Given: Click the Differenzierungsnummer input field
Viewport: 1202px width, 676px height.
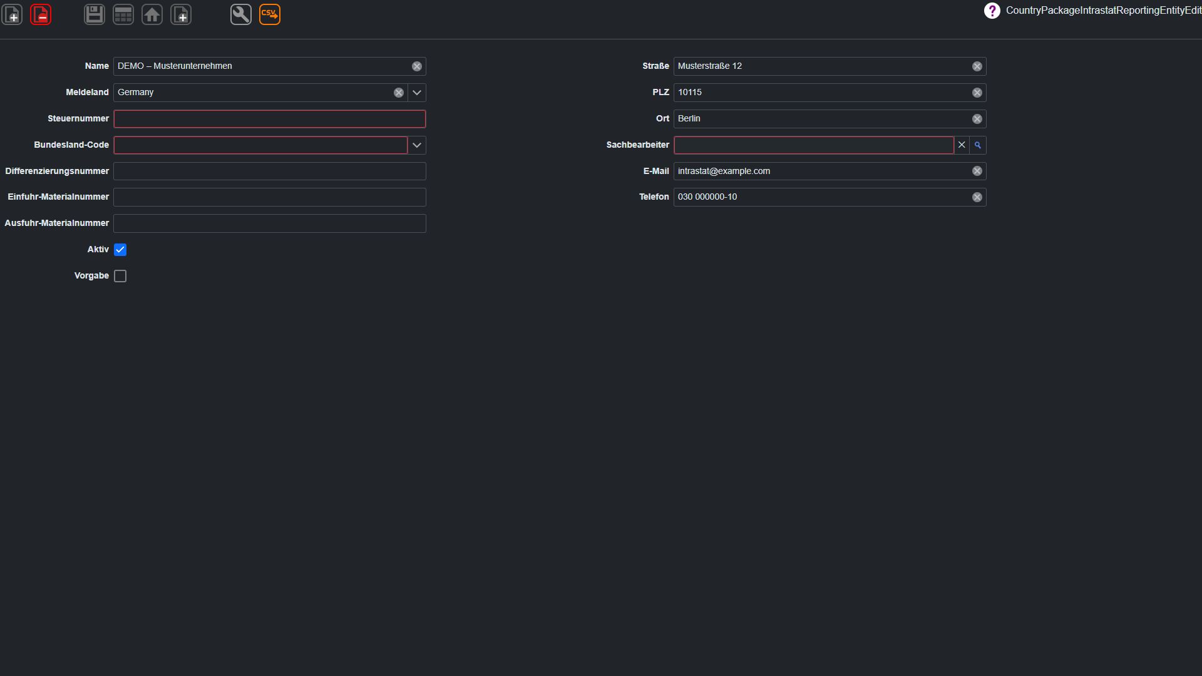Looking at the screenshot, I should click(270, 172).
